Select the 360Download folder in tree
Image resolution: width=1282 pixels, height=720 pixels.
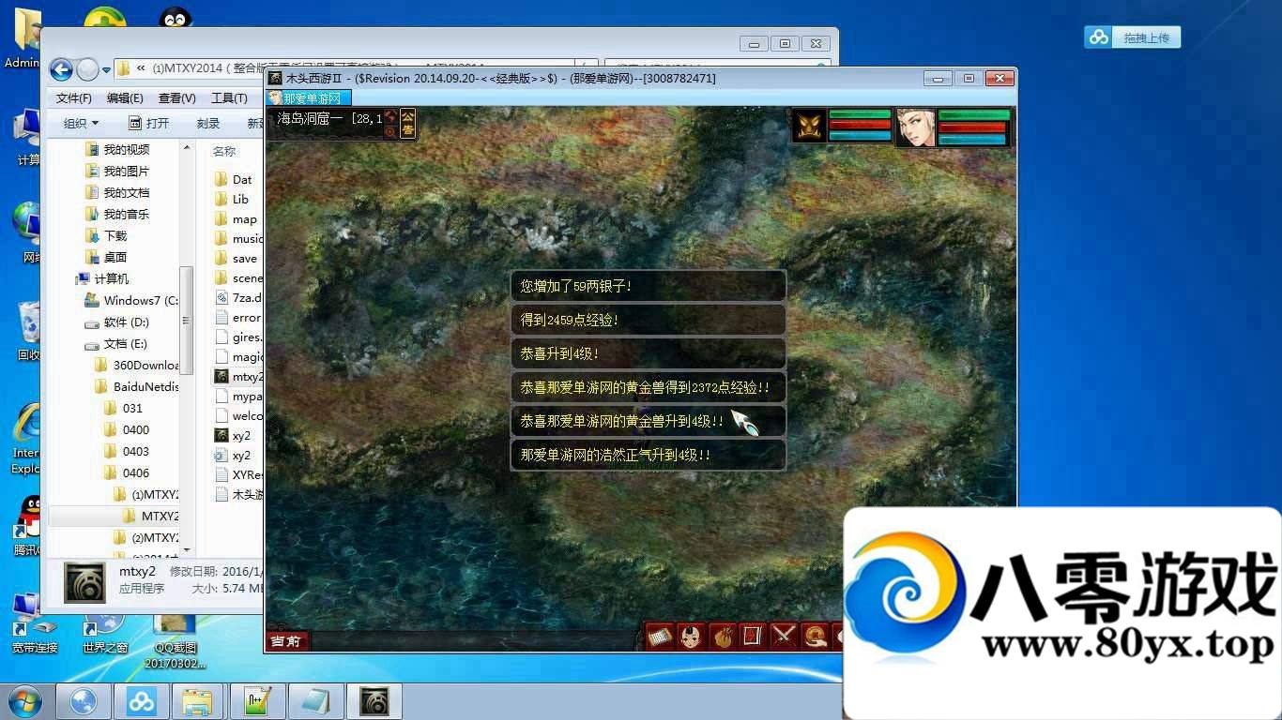[137, 365]
